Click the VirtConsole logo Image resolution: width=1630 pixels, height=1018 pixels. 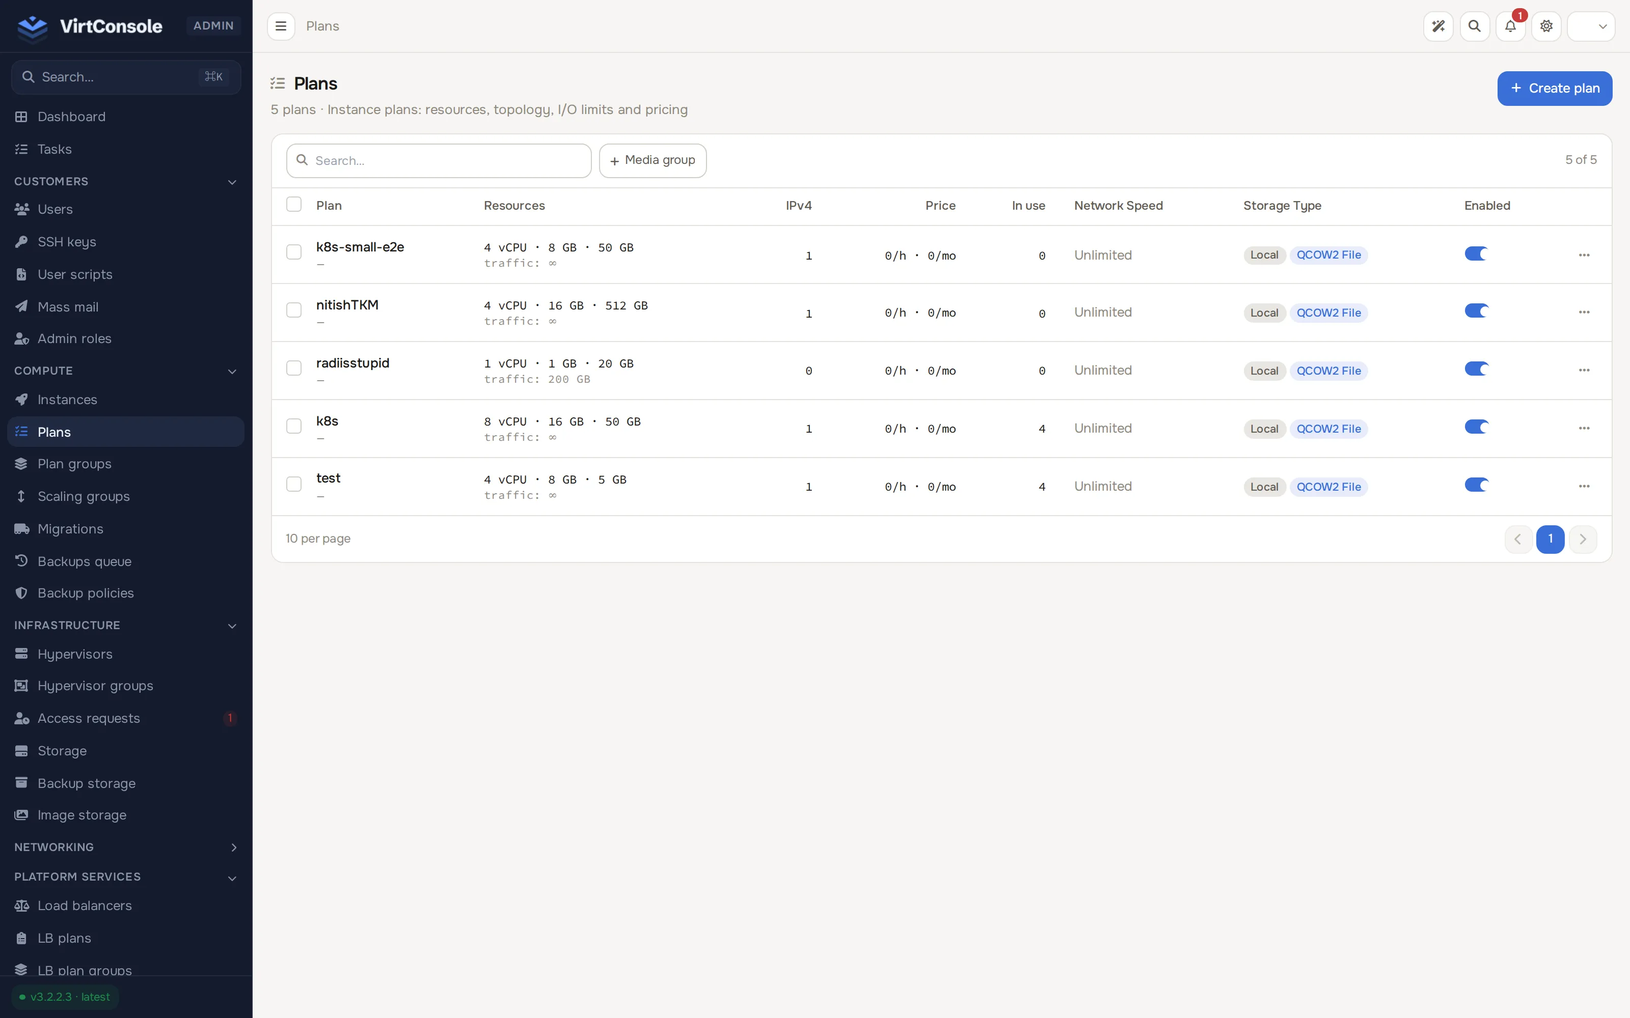point(90,26)
